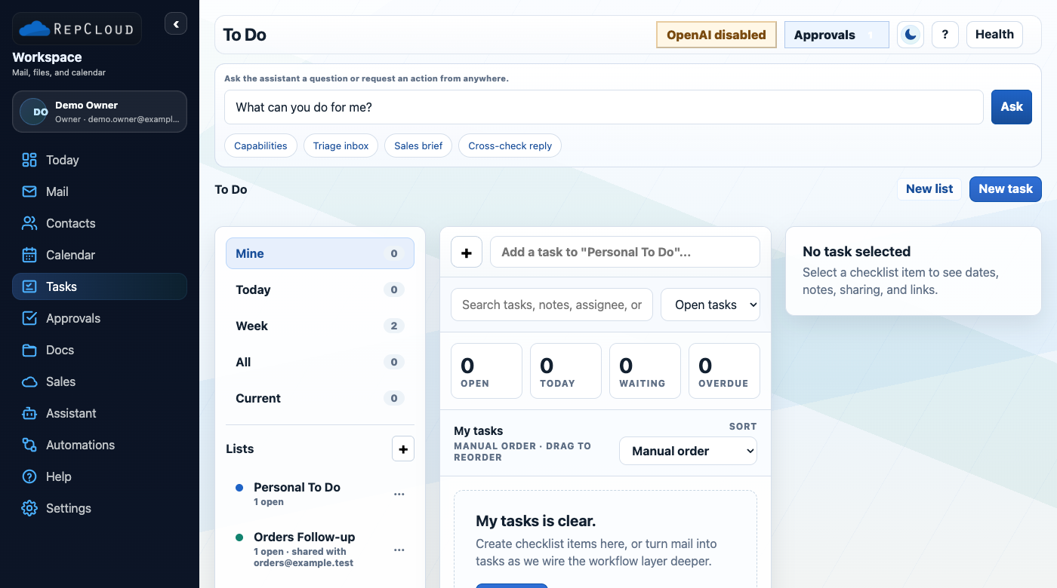Click the Cross-check reply suggestion chip
The width and height of the screenshot is (1057, 588).
510,145
